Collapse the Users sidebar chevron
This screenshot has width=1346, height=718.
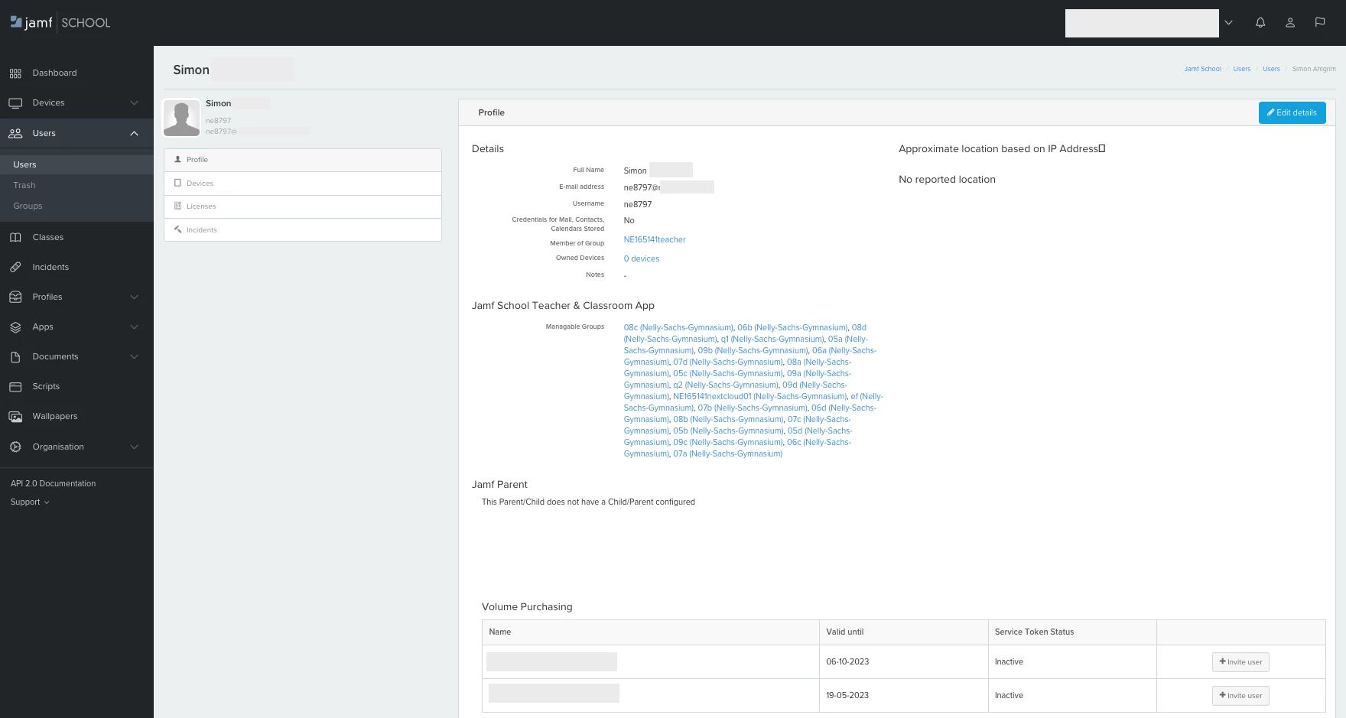pyautogui.click(x=135, y=133)
